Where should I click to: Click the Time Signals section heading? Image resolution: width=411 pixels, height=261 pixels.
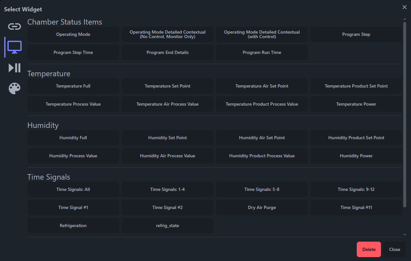49,177
